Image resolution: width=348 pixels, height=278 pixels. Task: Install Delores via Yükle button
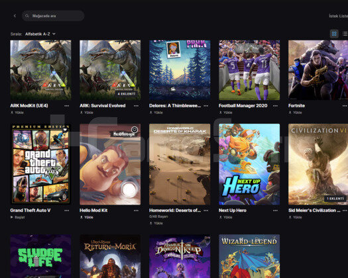(156, 113)
